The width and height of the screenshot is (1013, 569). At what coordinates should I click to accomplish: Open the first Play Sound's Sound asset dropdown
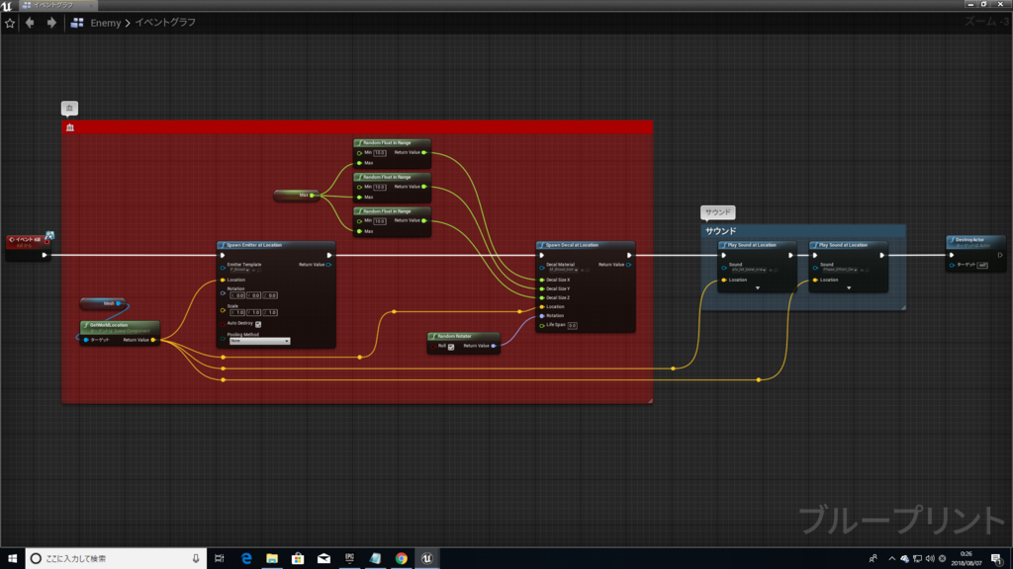pos(750,270)
